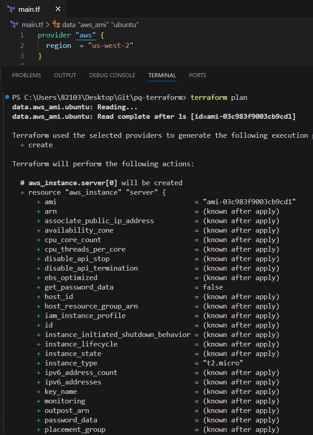The image size is (313, 435).
Task: Click the iam_instance_profile attribute
Action: click(x=85, y=316)
